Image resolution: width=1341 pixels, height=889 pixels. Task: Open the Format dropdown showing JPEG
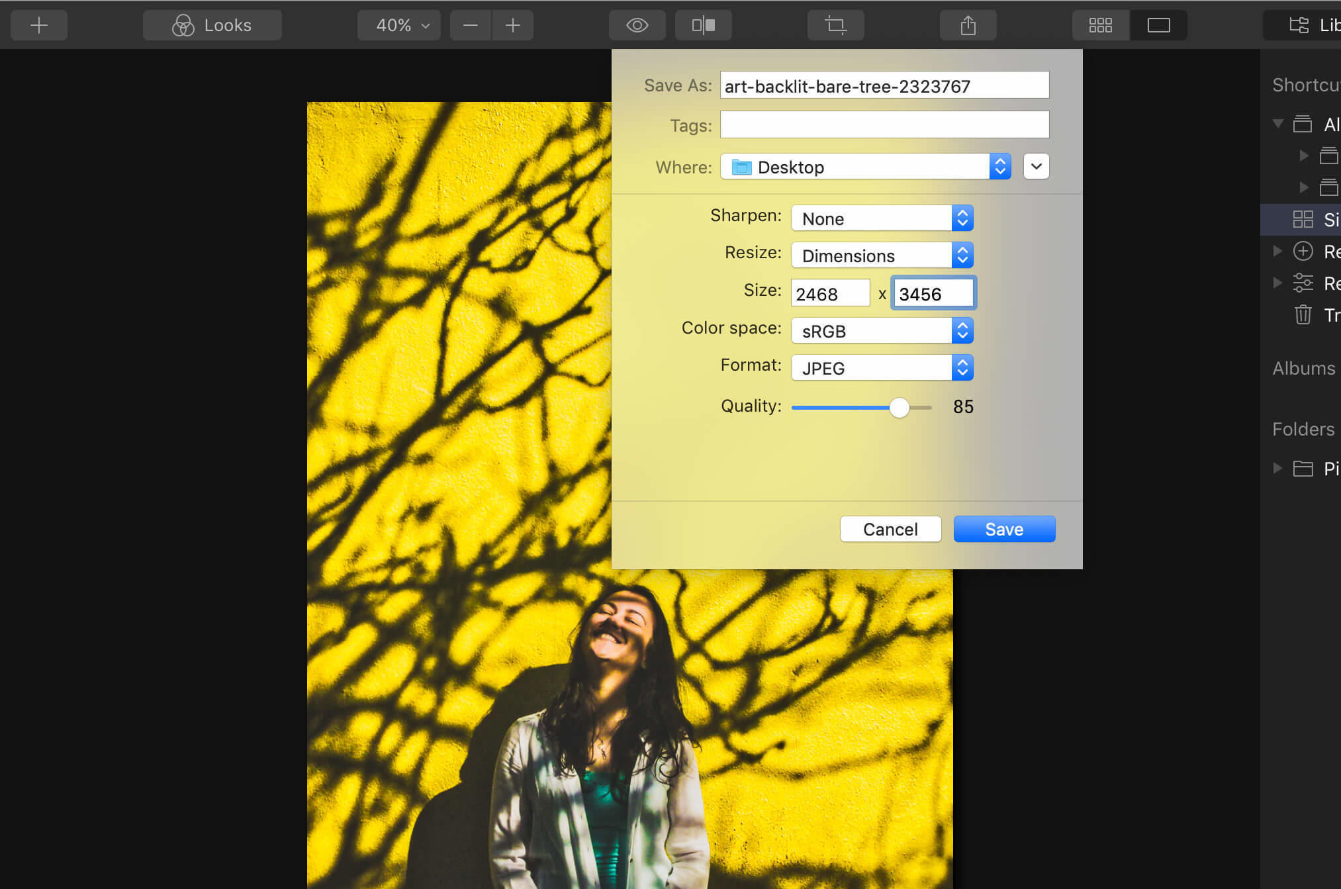881,367
